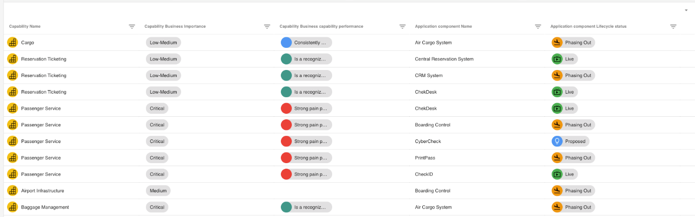Open Business capability performance column filter
Image resolution: width=695 pixels, height=217 pixels.
pyautogui.click(x=403, y=27)
